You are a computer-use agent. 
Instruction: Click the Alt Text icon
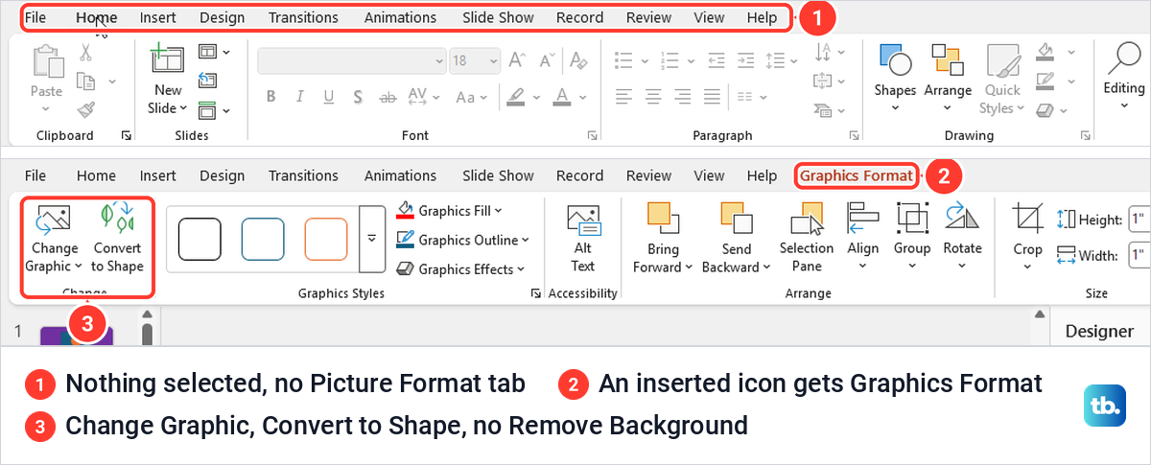[583, 221]
